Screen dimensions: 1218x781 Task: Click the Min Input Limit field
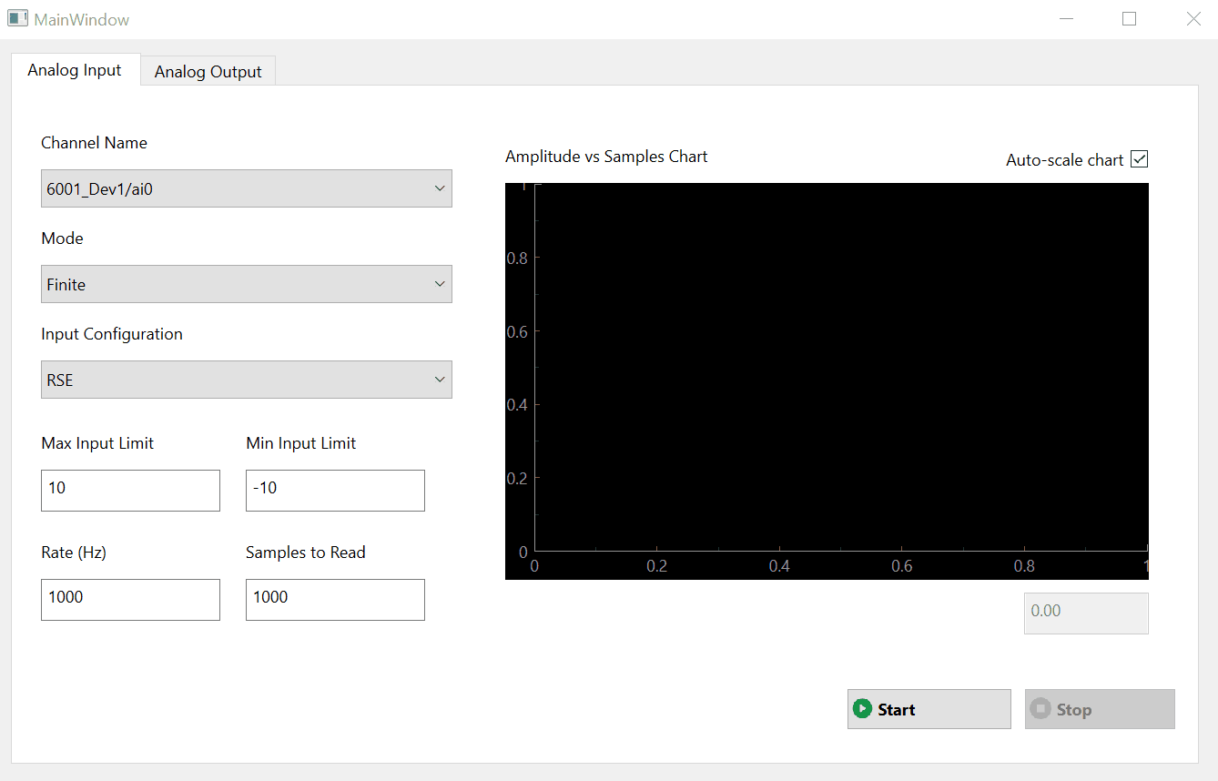(335, 490)
